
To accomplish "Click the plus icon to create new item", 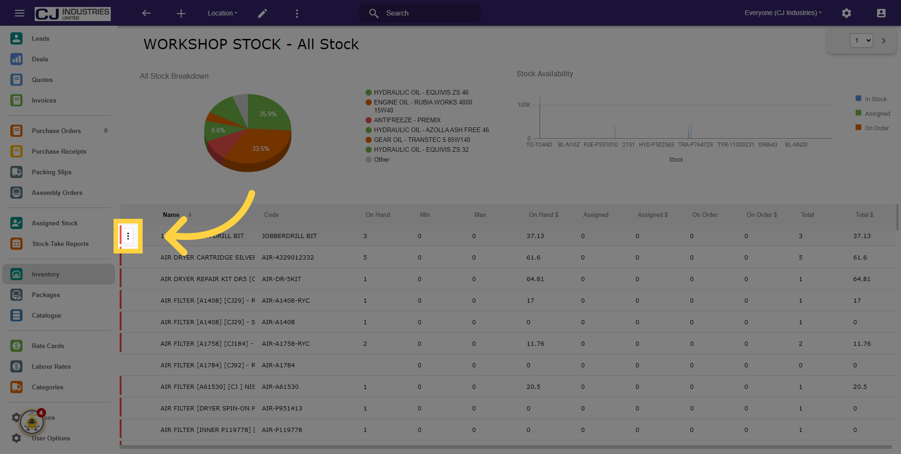I will coord(181,13).
